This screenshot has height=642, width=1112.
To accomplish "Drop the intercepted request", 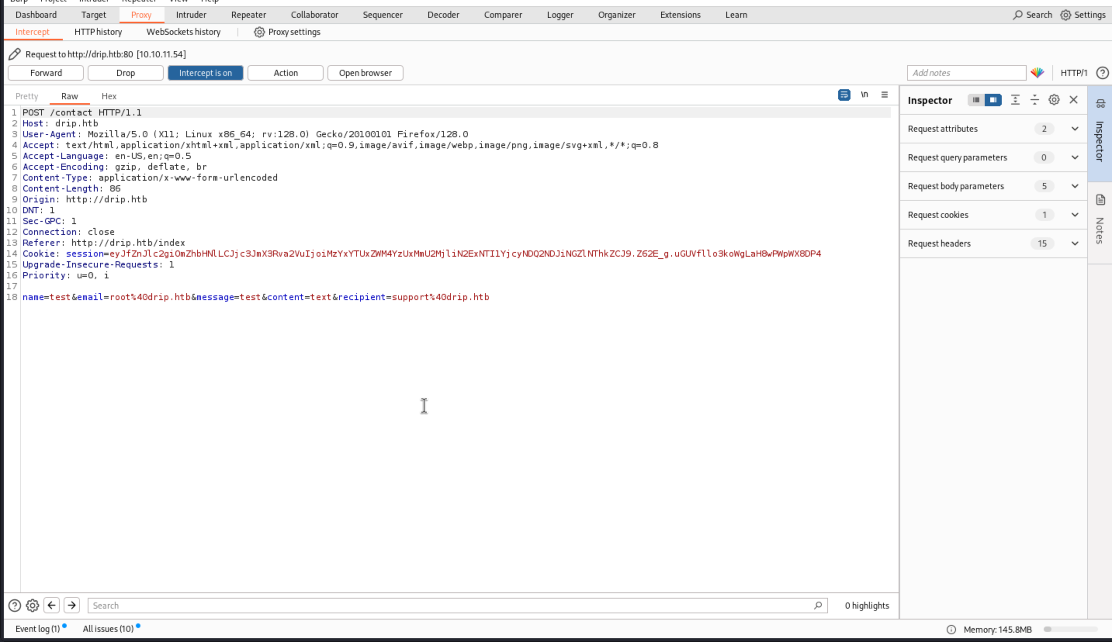I will pos(125,73).
